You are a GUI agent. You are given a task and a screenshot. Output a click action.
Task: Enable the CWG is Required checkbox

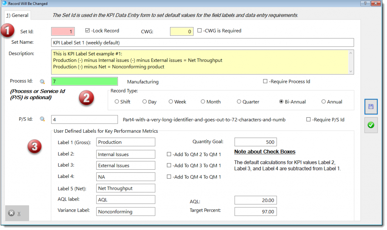[x=200, y=31]
